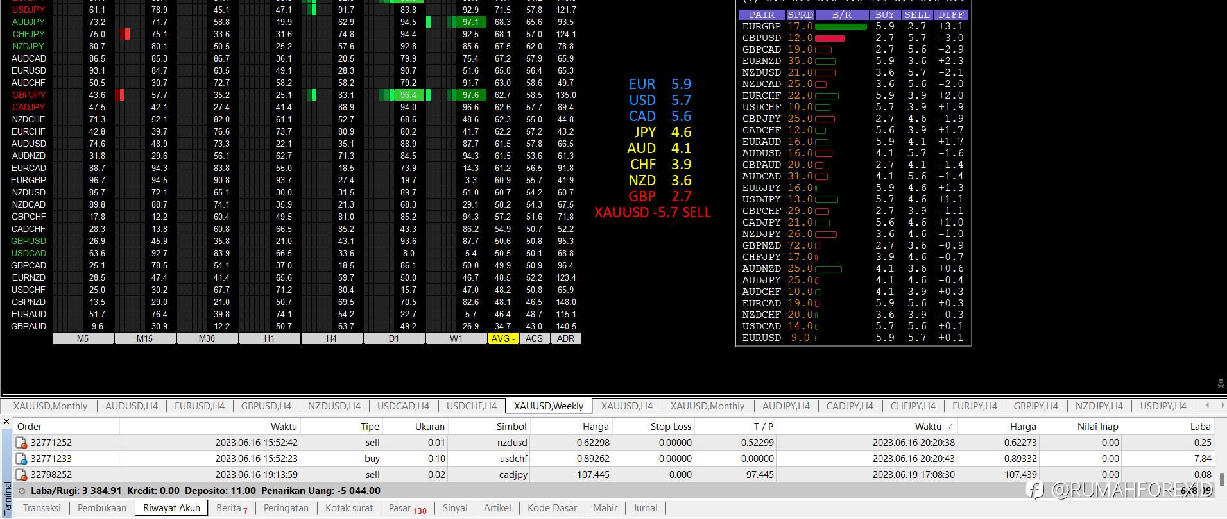
Task: Open the NZDUSD,H4 chart tab
Action: (x=334, y=406)
